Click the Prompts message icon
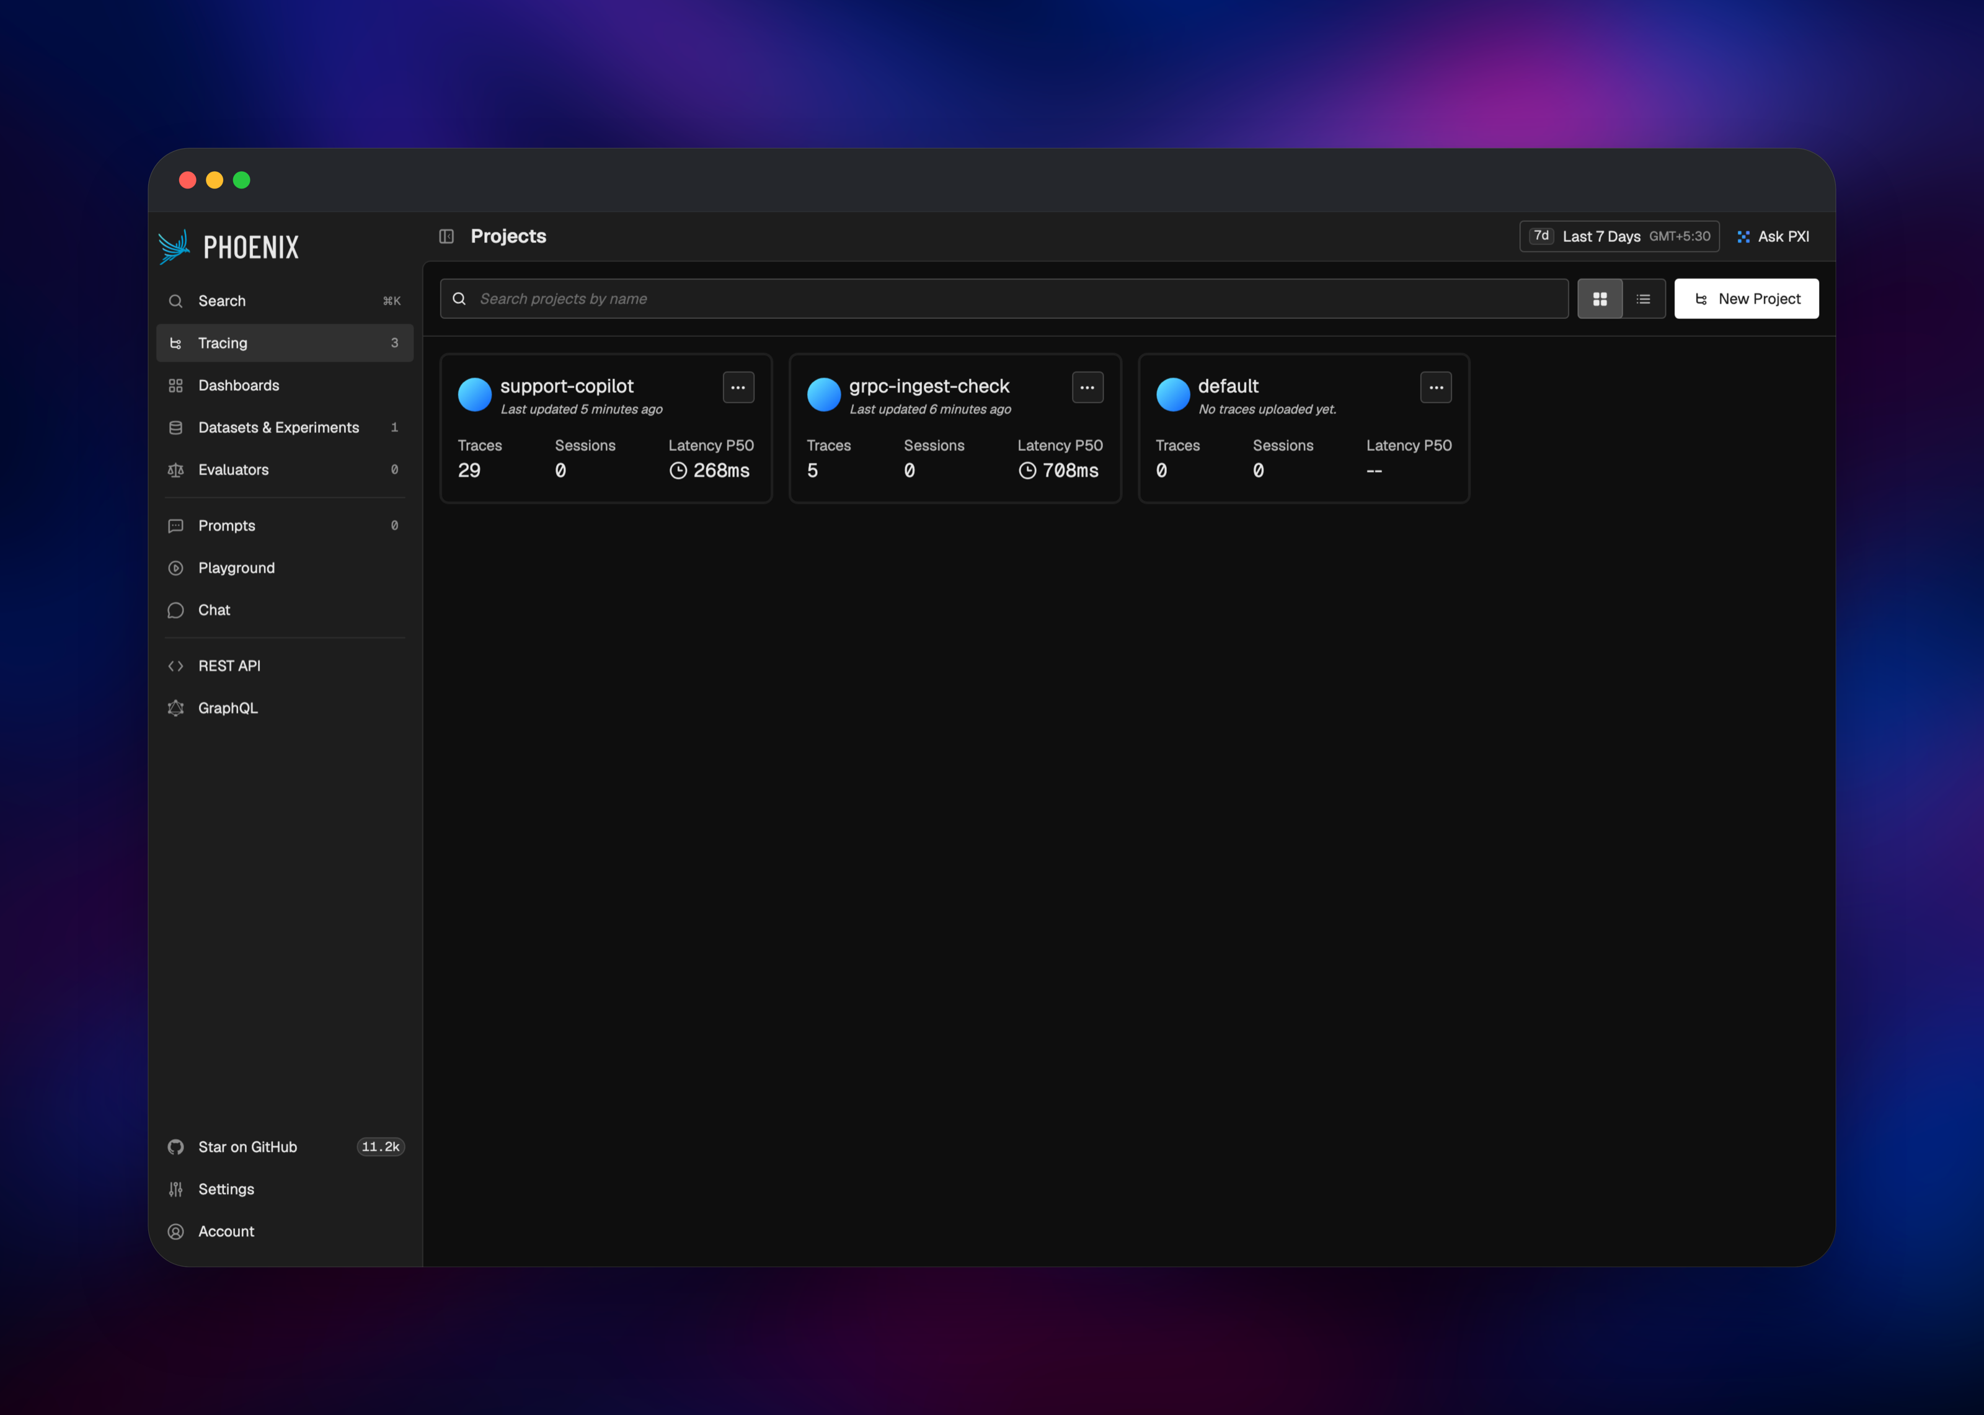Viewport: 1984px width, 1415px height. pyautogui.click(x=176, y=525)
